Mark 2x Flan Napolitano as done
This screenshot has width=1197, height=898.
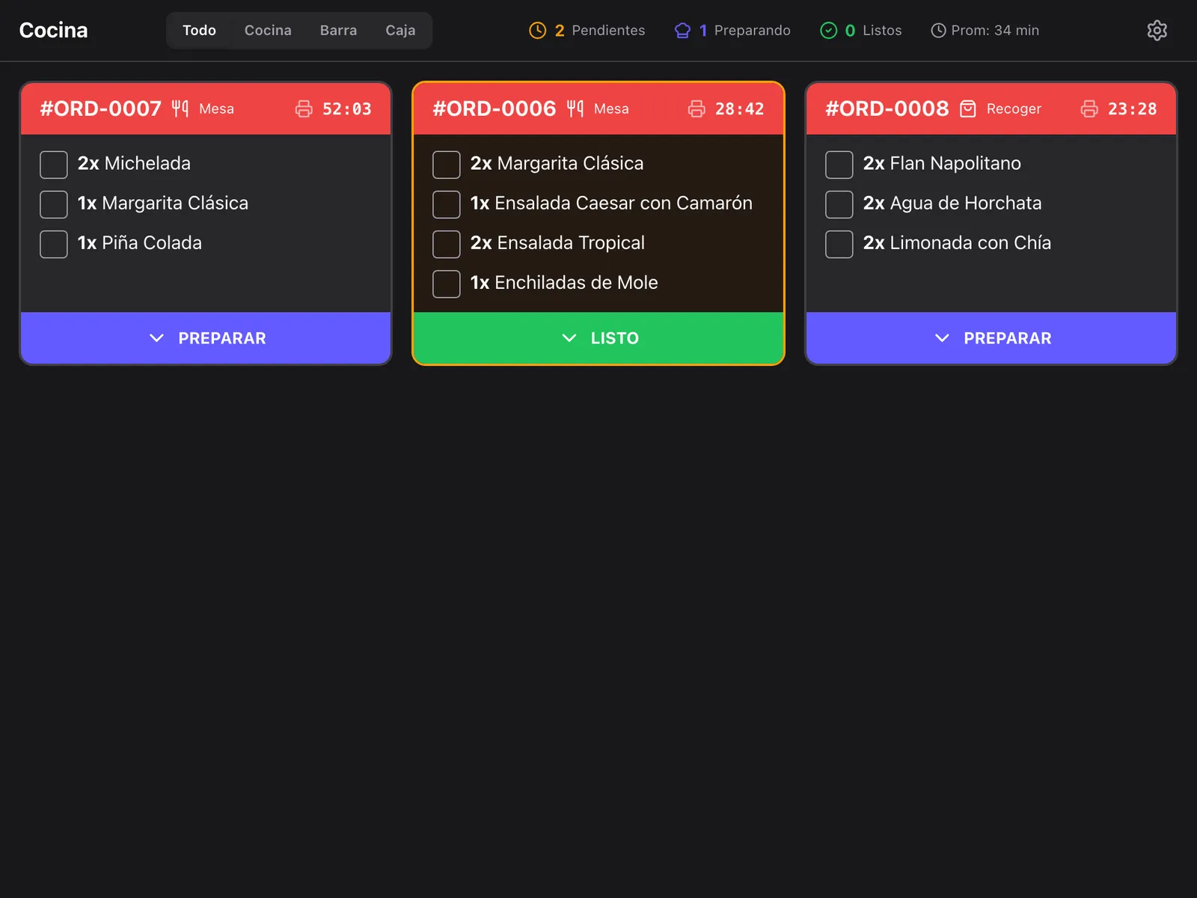pos(839,165)
